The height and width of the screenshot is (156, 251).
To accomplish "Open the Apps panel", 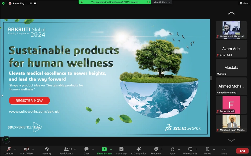I will 173,151.
